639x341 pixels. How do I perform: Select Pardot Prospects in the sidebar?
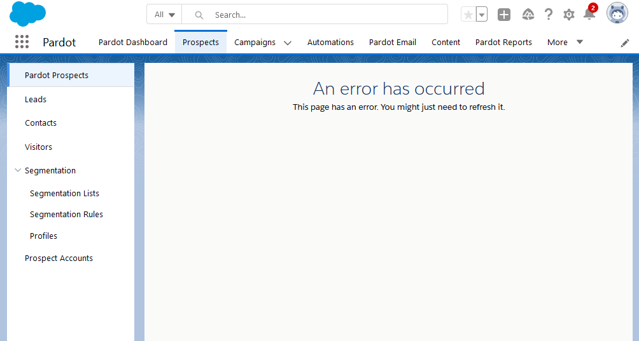[71, 75]
